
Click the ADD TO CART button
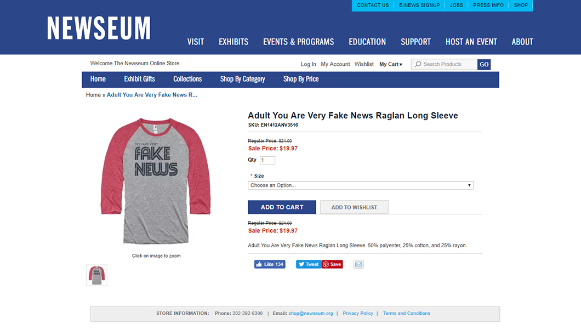pos(282,207)
